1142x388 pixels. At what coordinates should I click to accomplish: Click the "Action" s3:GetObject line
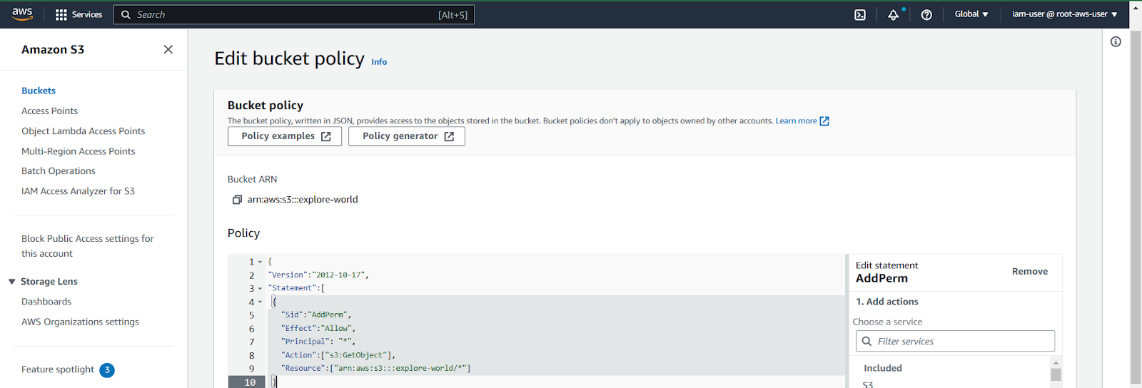coord(338,355)
